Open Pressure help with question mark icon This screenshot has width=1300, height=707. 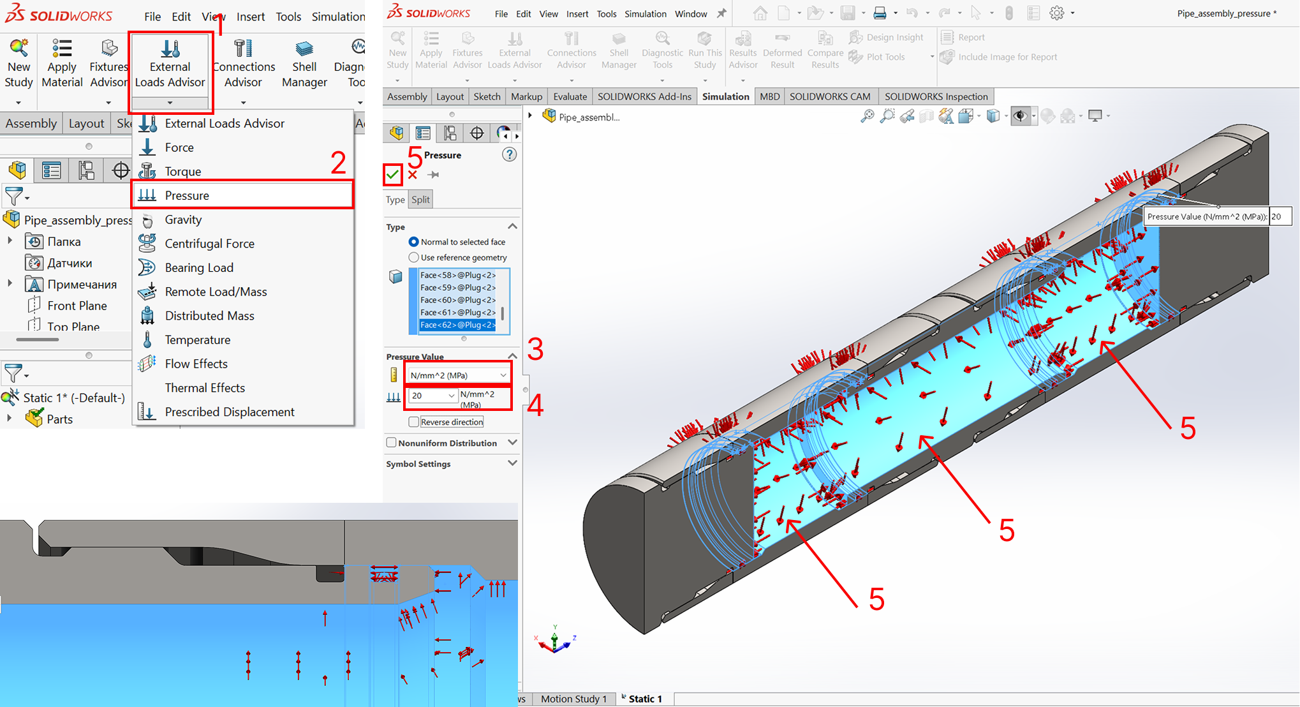point(509,154)
